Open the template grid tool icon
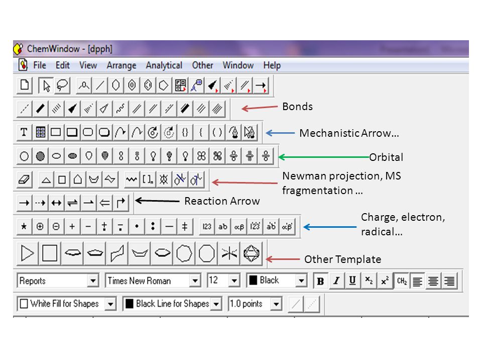This screenshot has height=362, width=482. coord(180,85)
